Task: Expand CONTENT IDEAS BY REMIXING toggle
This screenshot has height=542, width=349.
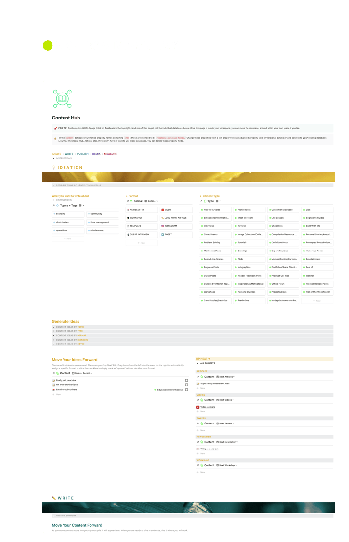Action: (x=53, y=340)
